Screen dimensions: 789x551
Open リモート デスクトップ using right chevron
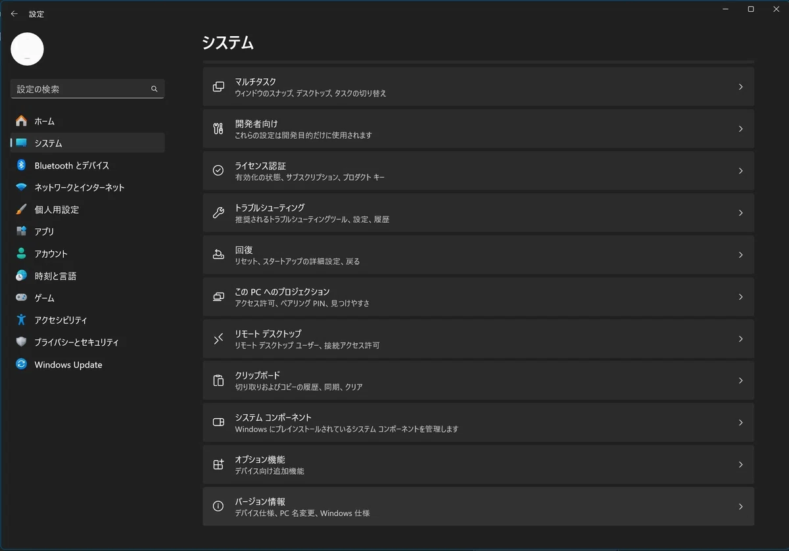tap(740, 339)
